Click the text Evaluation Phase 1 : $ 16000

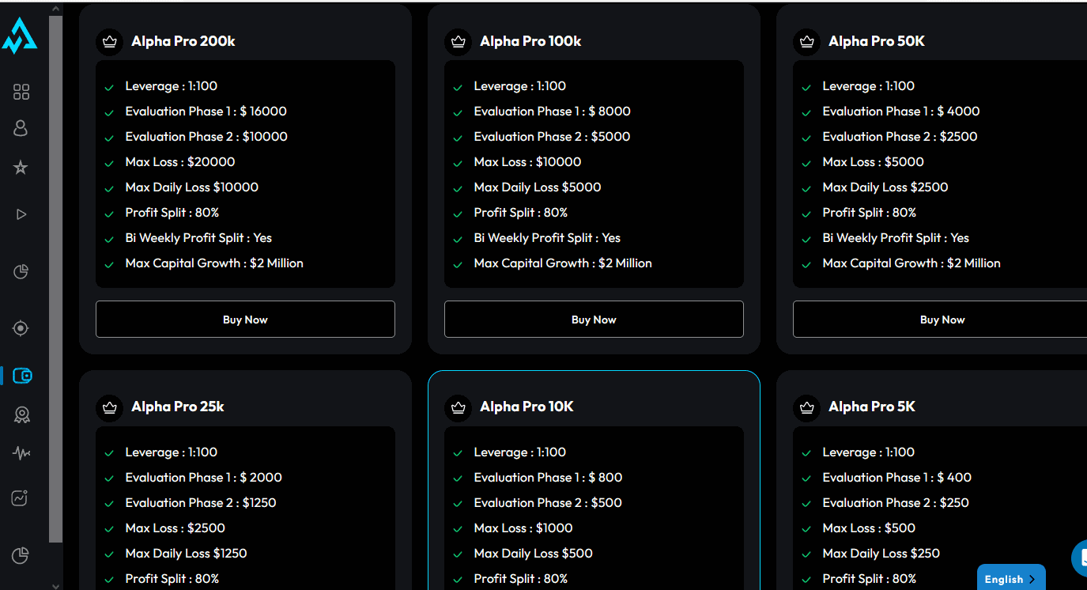(206, 112)
